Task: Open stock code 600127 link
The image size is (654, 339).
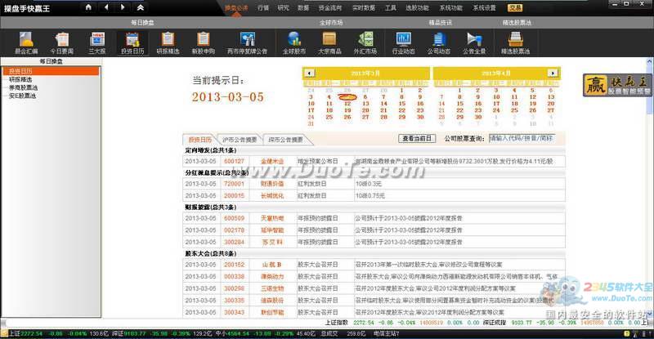Action: (234, 161)
